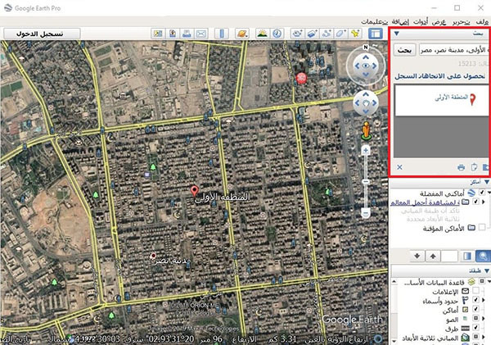
Task: Click the السجل history link
Action: (406, 76)
